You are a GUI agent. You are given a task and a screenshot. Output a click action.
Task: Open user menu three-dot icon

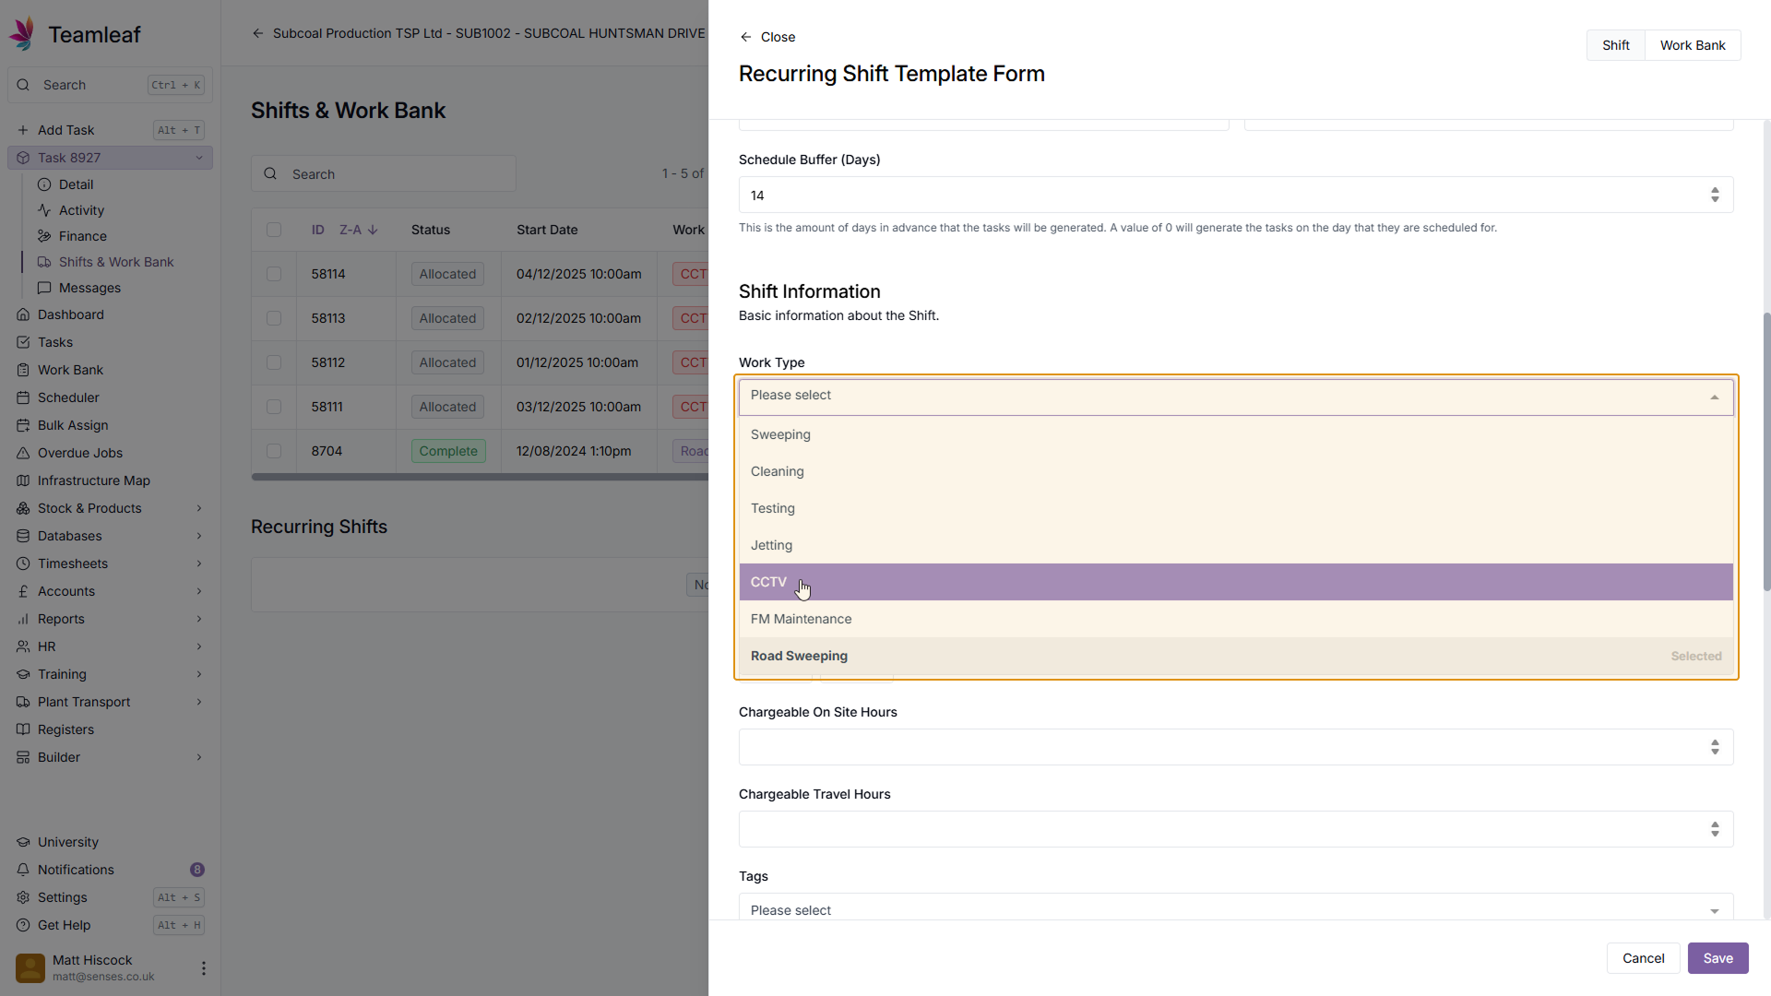pyautogui.click(x=203, y=968)
